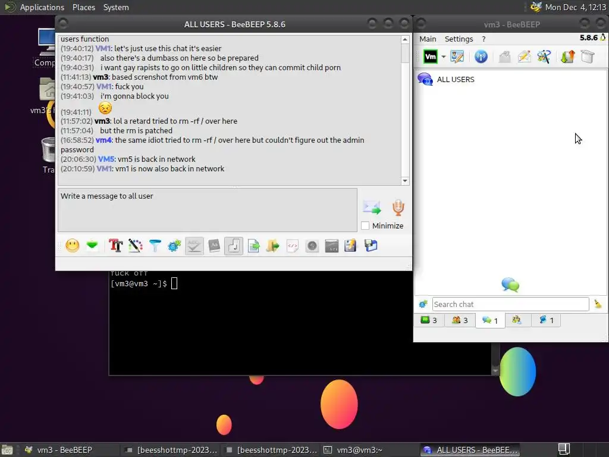Switch to the groups tab showing 3
609x457 pixels.
pyautogui.click(x=460, y=320)
